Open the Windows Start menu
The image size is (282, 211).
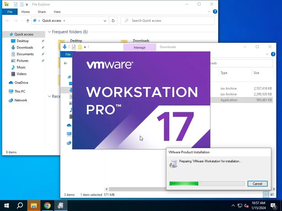(7, 206)
